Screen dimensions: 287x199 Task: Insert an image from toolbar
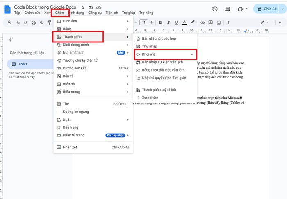[219, 22]
